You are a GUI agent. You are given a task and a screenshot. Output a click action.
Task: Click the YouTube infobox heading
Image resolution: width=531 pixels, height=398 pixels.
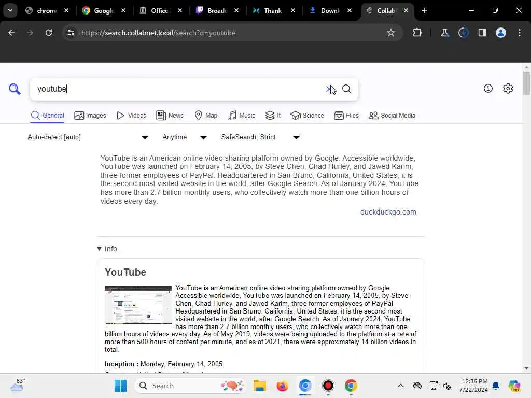point(125,272)
